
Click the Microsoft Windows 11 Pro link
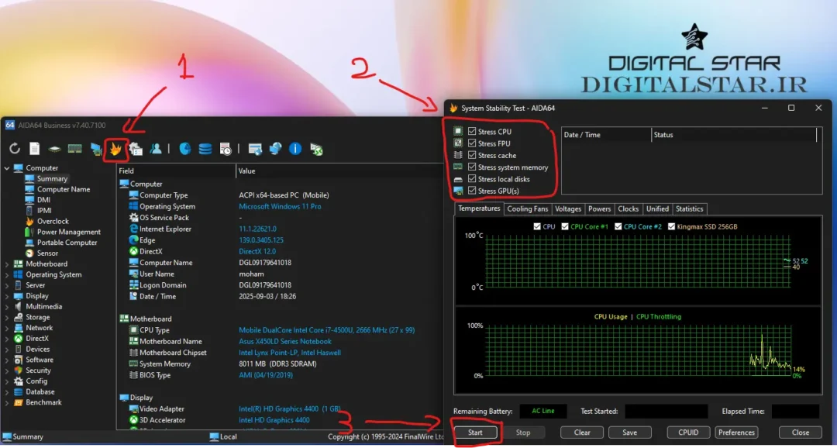(280, 207)
